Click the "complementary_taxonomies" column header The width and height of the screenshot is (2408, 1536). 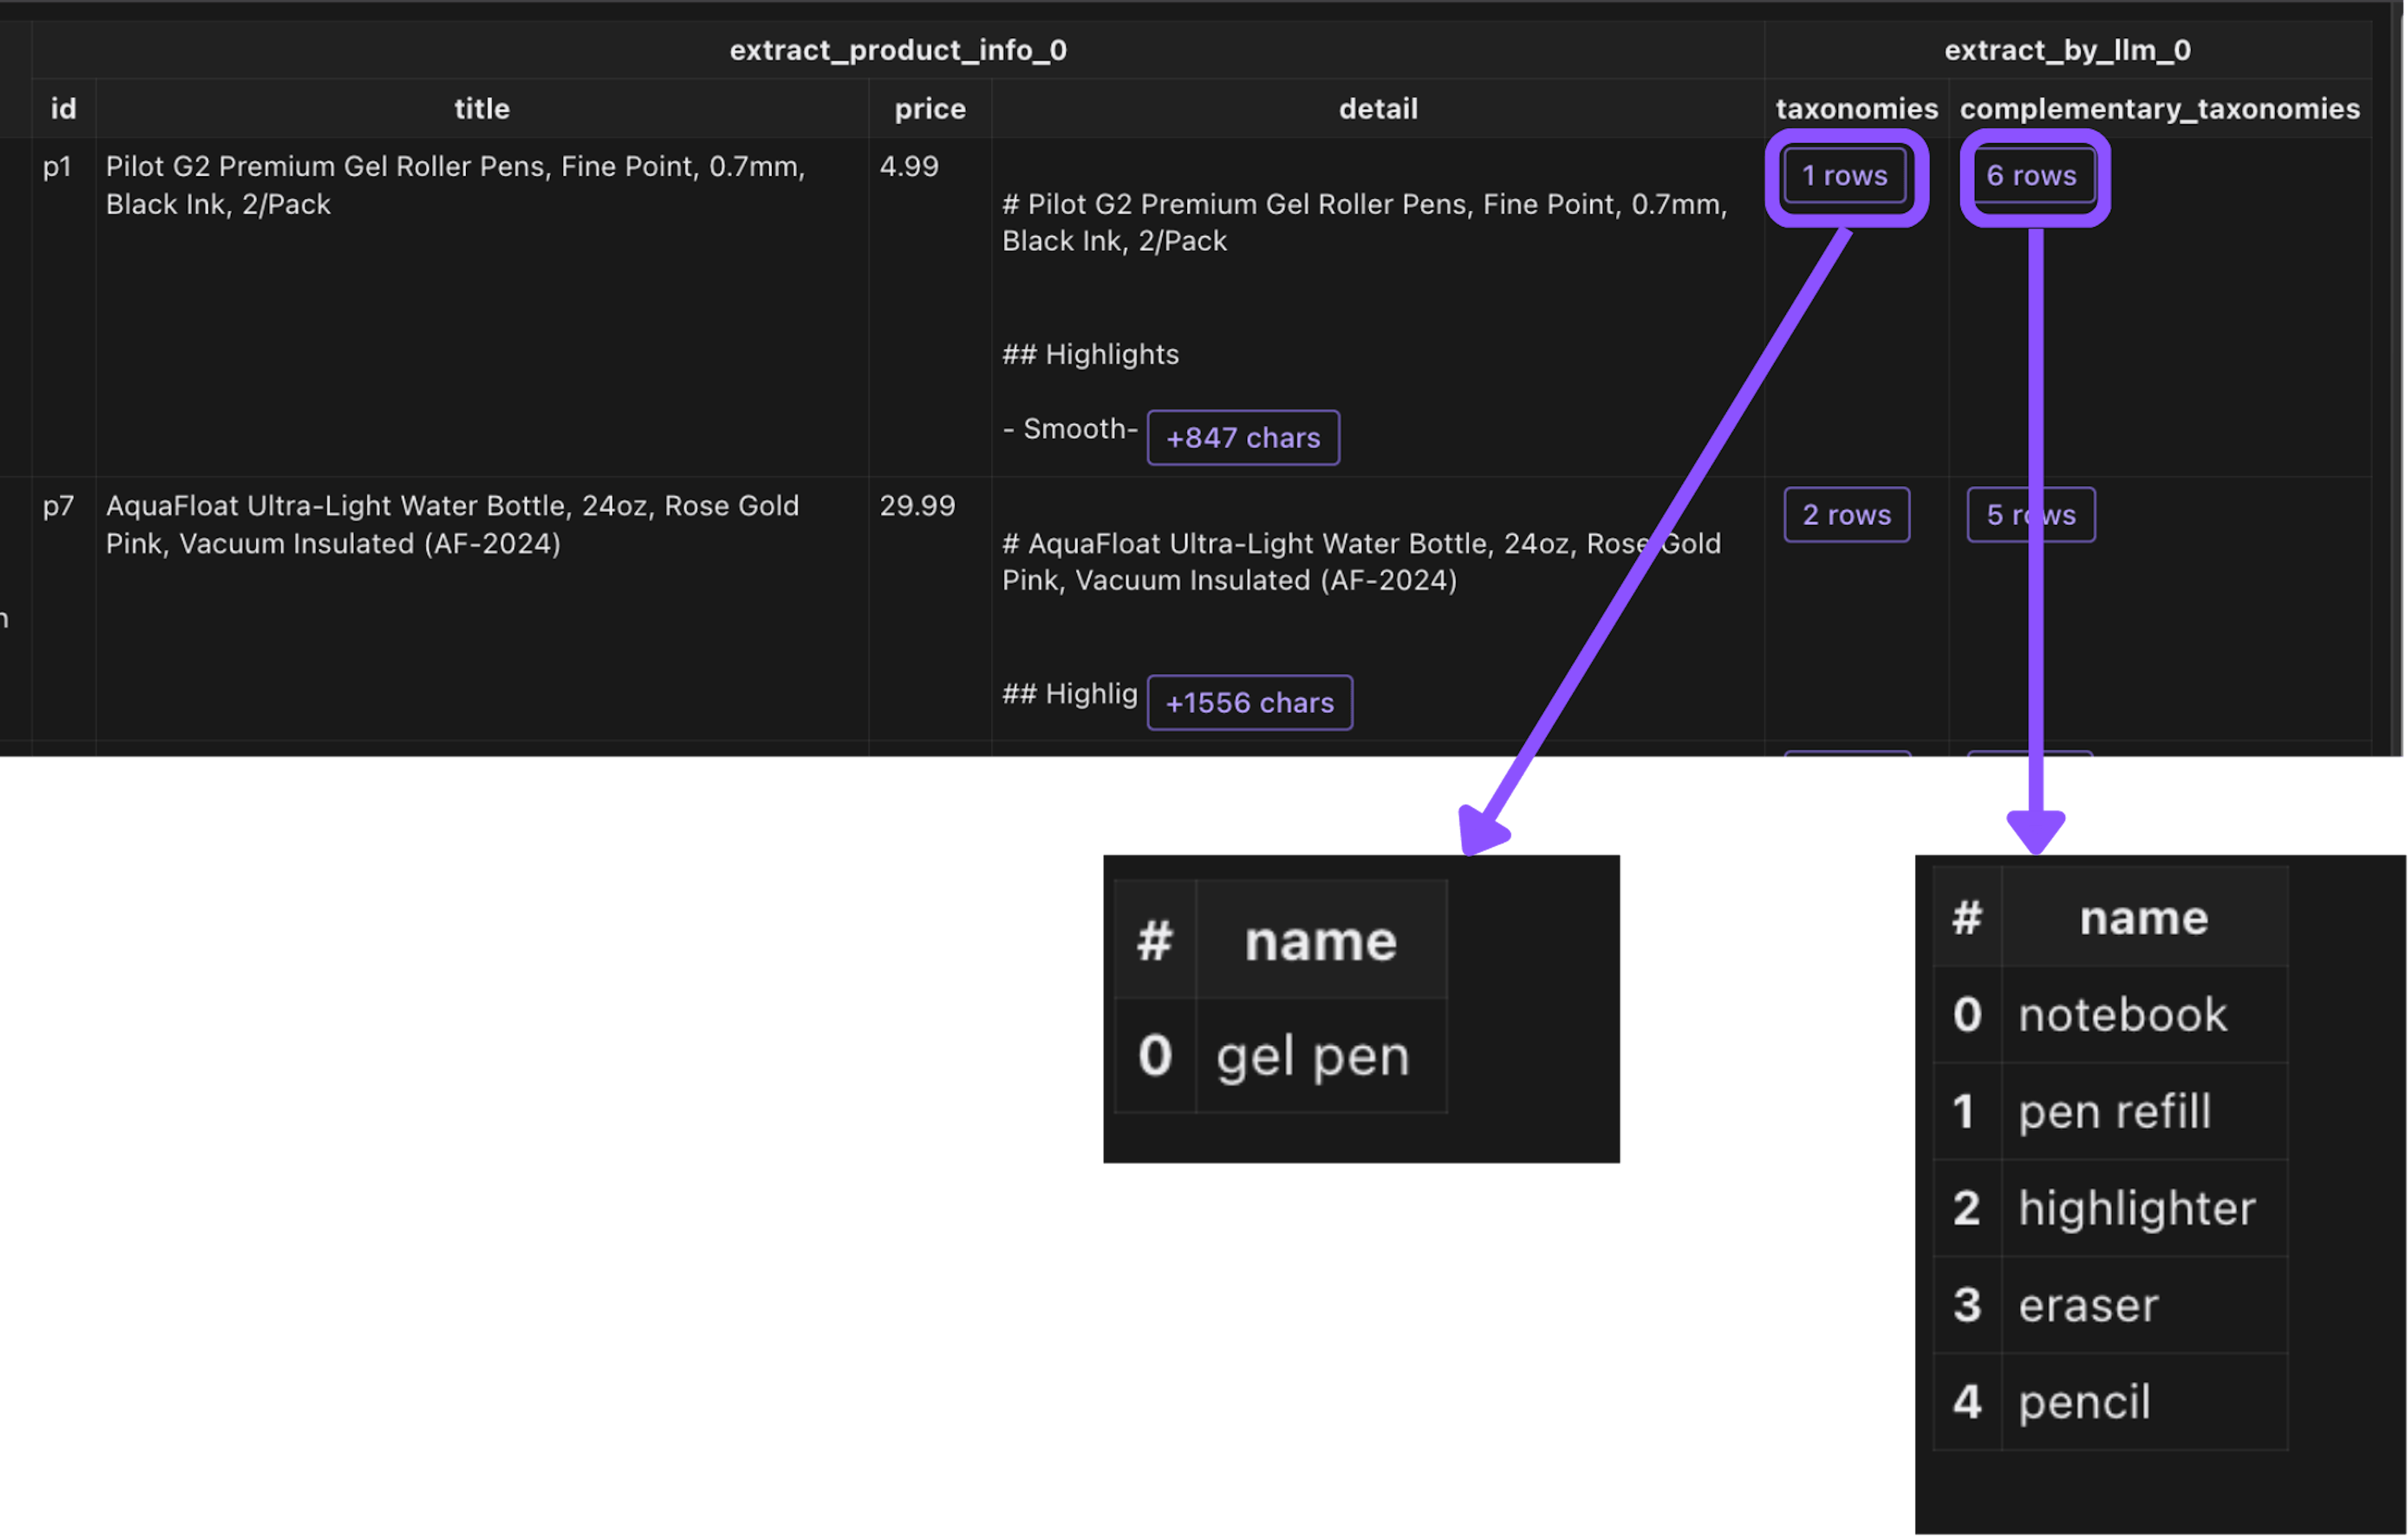tap(2159, 109)
